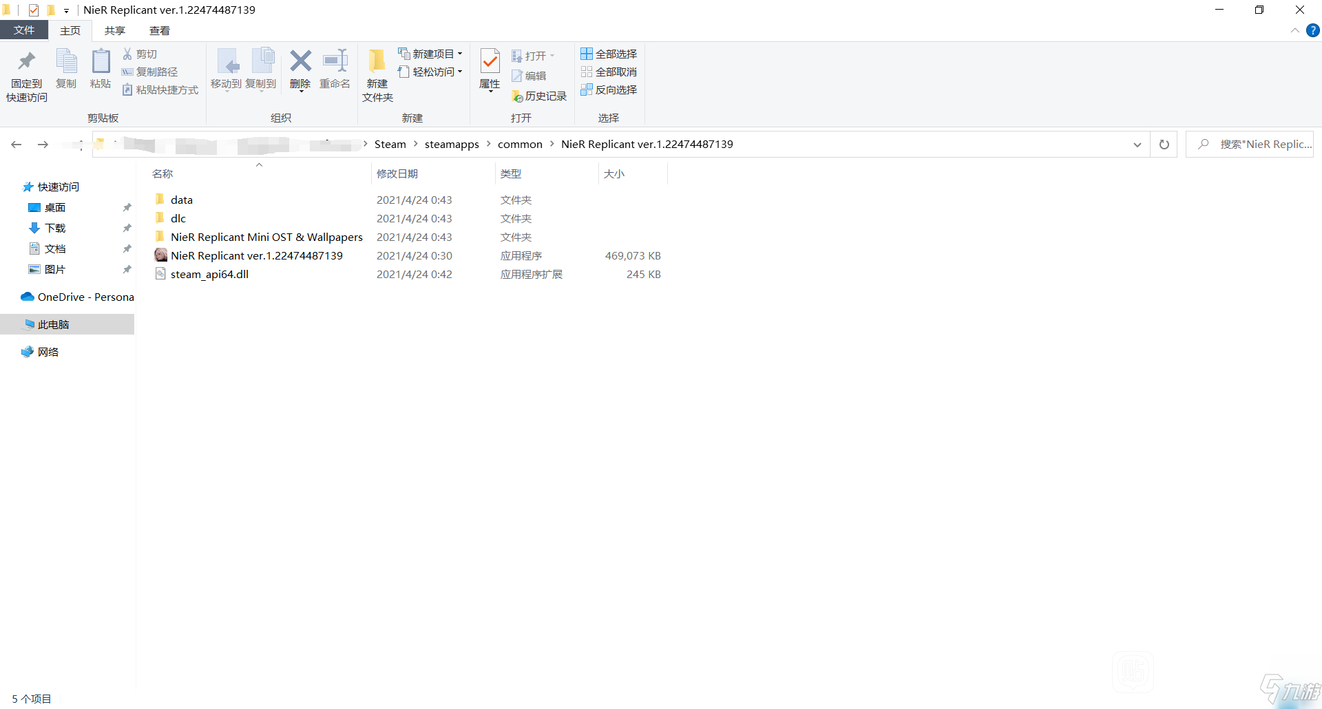Click the chevron after steamapps in breadcrumb

(x=488, y=144)
